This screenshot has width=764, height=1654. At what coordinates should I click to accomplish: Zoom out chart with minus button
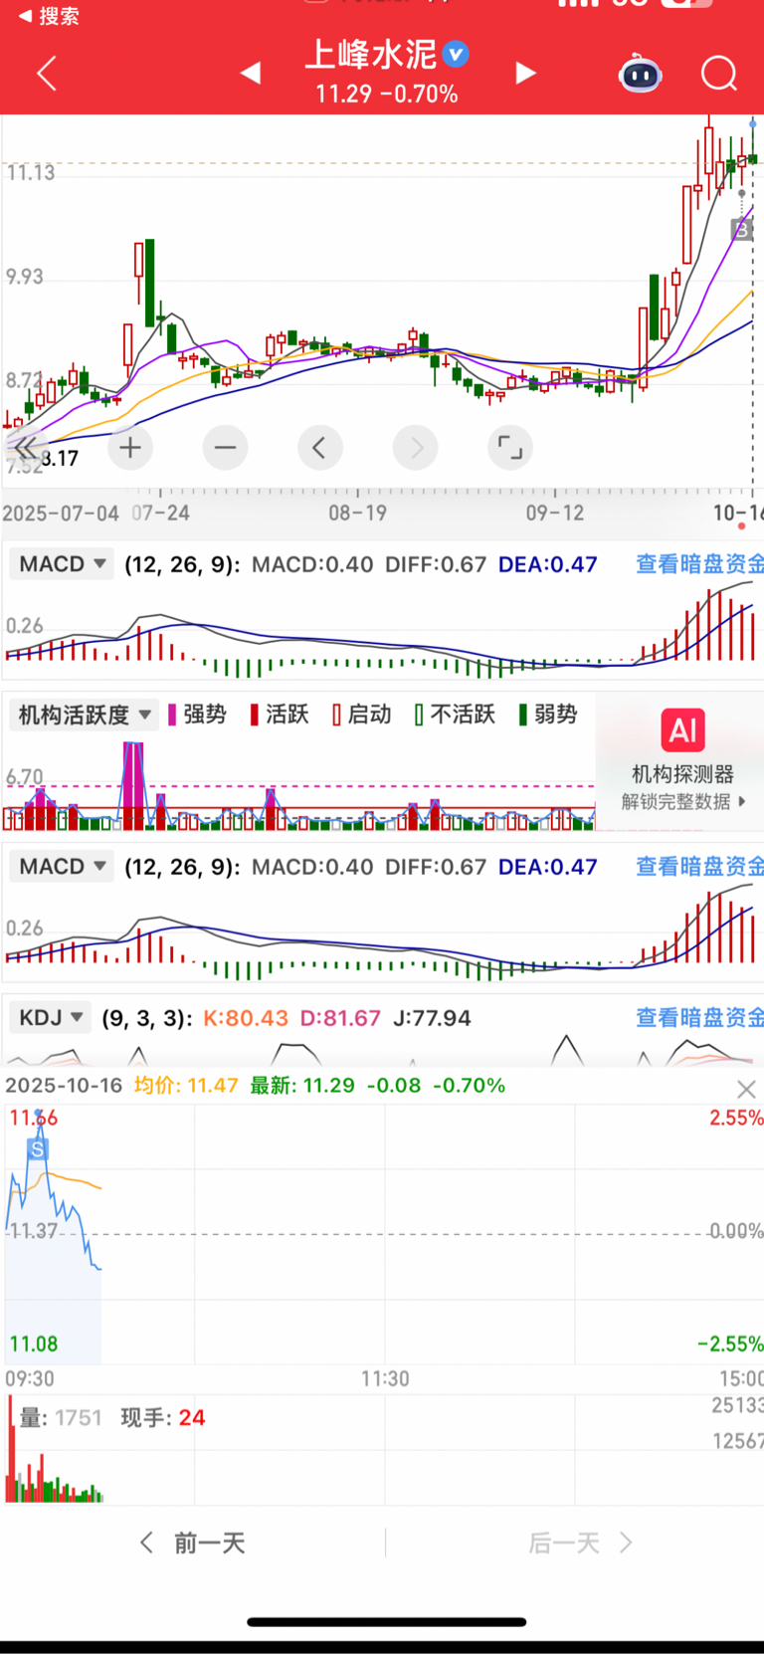(225, 448)
